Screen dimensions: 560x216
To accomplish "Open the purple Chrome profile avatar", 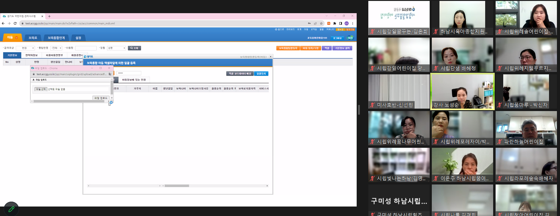I will click(347, 23).
